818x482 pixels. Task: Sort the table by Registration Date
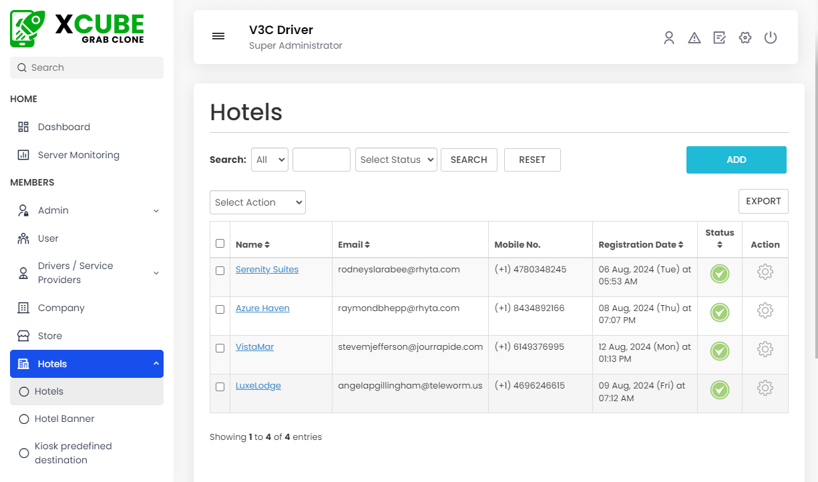pyautogui.click(x=642, y=244)
